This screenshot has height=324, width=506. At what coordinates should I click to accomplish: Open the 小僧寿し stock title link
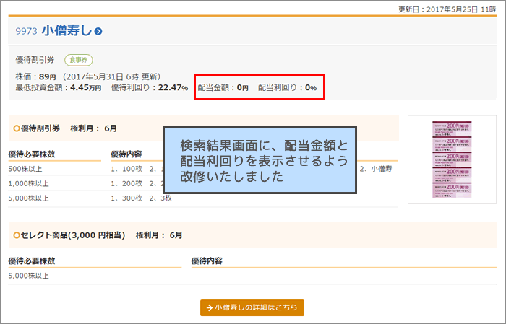pyautogui.click(x=67, y=31)
